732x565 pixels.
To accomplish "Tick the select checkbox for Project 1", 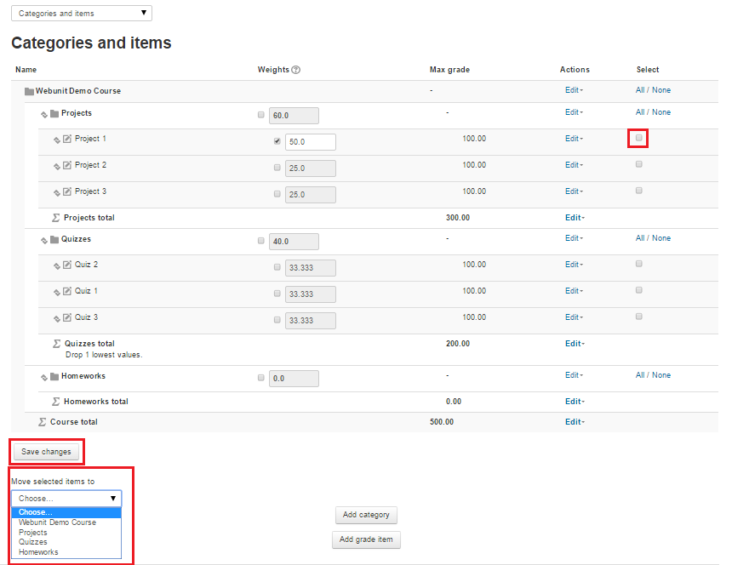I will tap(638, 138).
